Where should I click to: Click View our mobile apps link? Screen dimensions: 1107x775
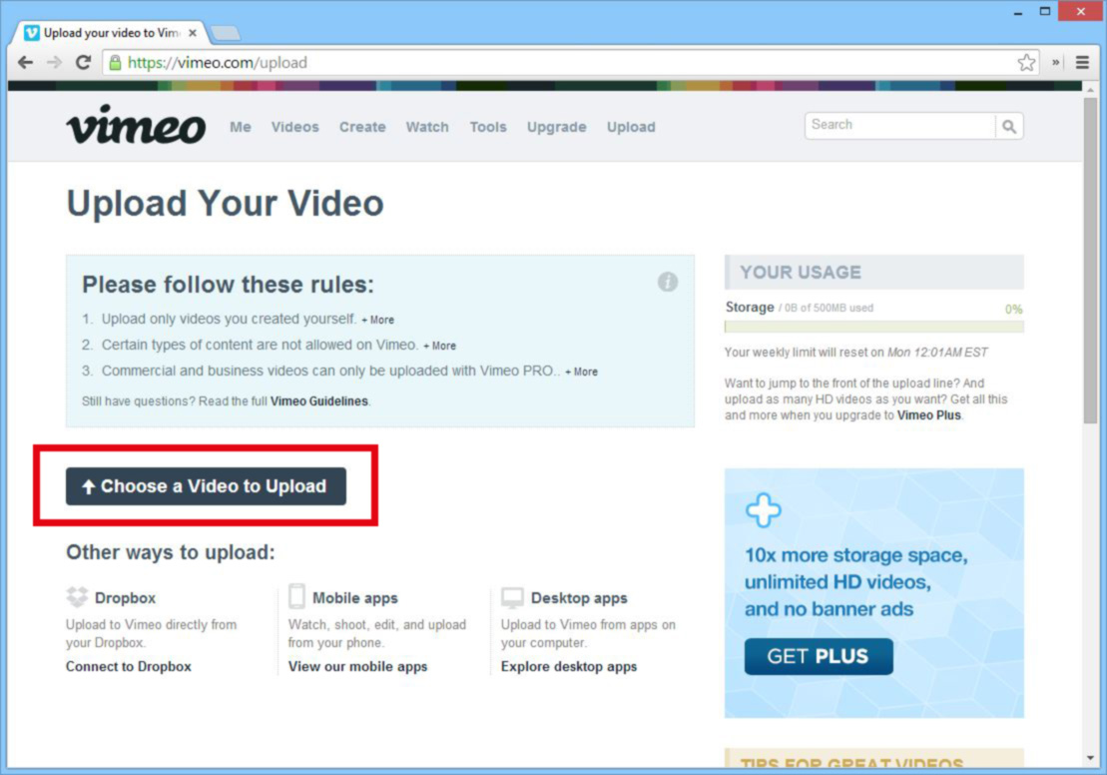(358, 666)
